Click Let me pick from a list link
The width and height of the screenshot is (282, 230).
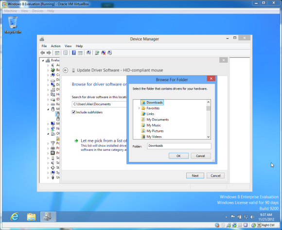(x=104, y=141)
